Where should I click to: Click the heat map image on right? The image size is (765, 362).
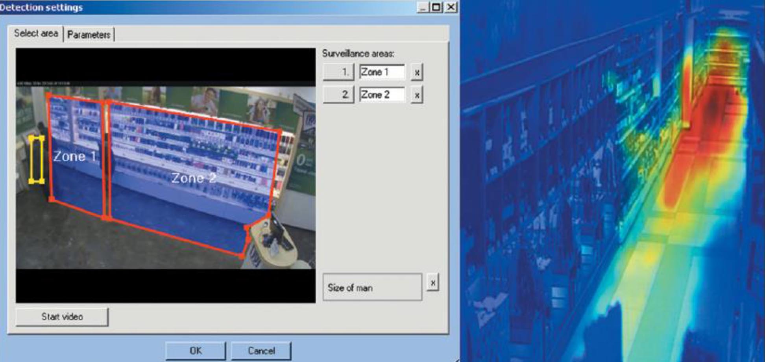pyautogui.click(x=613, y=181)
